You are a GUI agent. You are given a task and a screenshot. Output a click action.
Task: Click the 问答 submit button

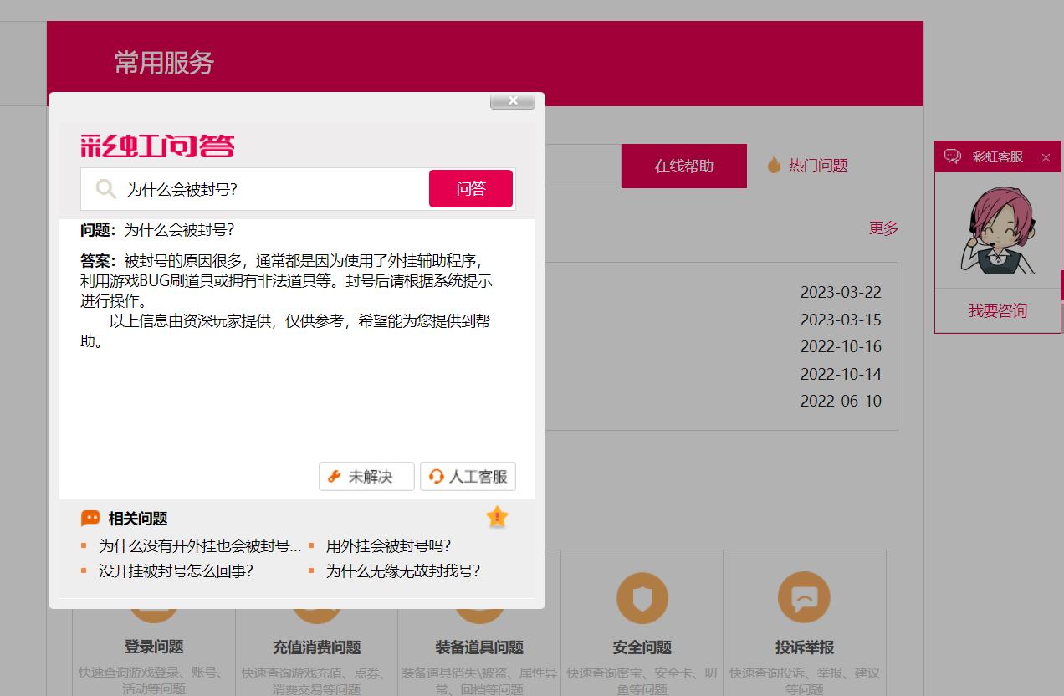(x=471, y=188)
